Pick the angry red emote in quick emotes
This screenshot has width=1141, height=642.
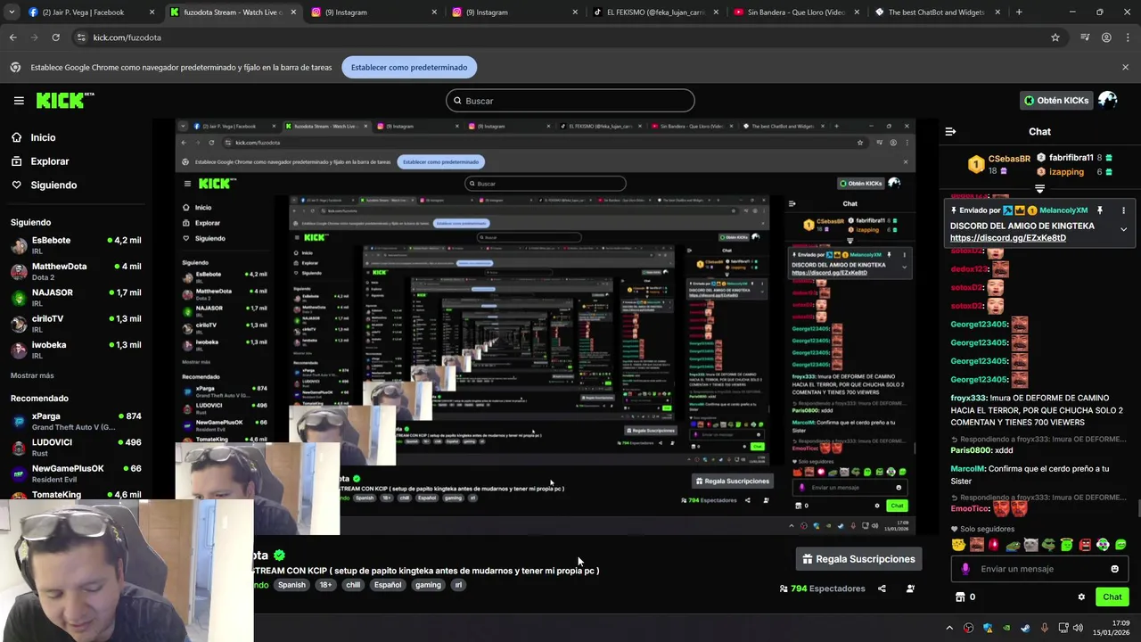1085,545
